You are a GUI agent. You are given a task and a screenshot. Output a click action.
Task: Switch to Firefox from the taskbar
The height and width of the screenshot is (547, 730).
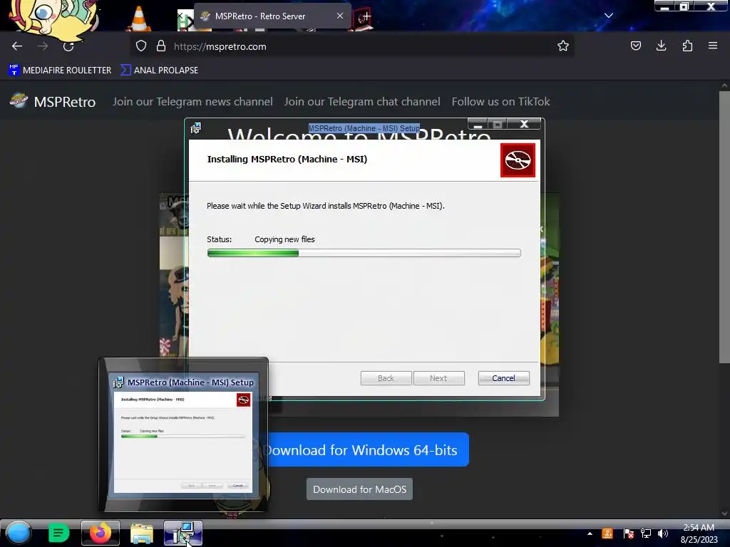click(100, 533)
